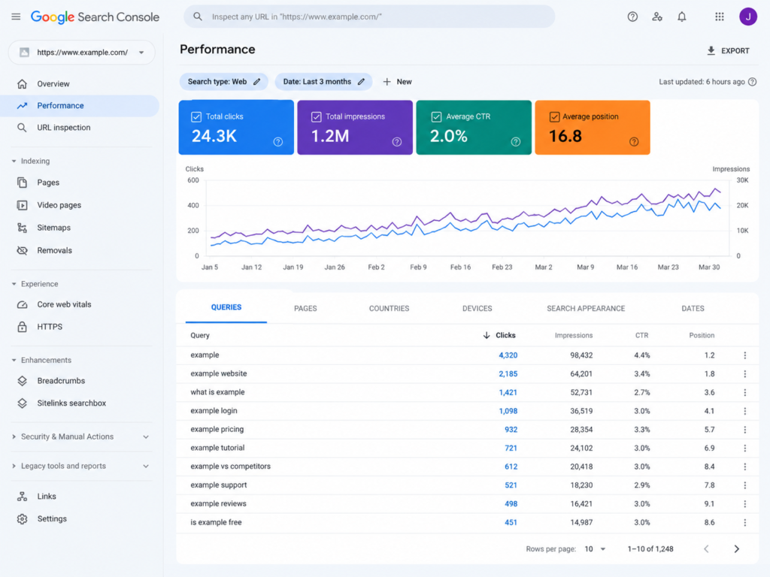Open the notifications bell

tap(681, 17)
